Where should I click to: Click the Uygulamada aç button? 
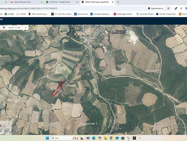[x=155, y=8]
